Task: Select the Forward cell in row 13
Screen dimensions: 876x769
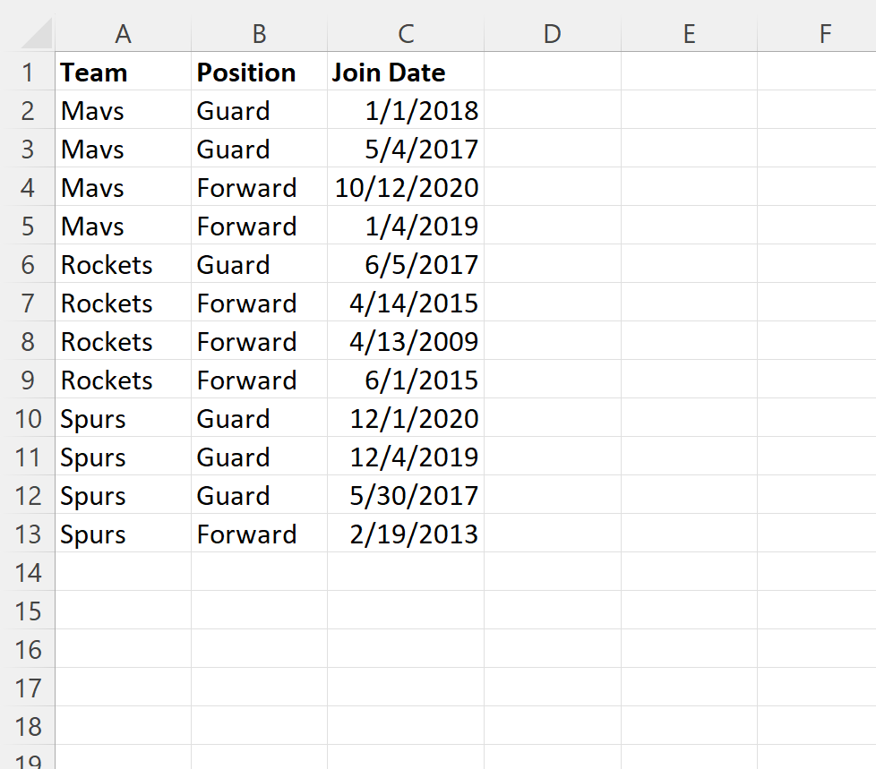Action: [x=259, y=534]
